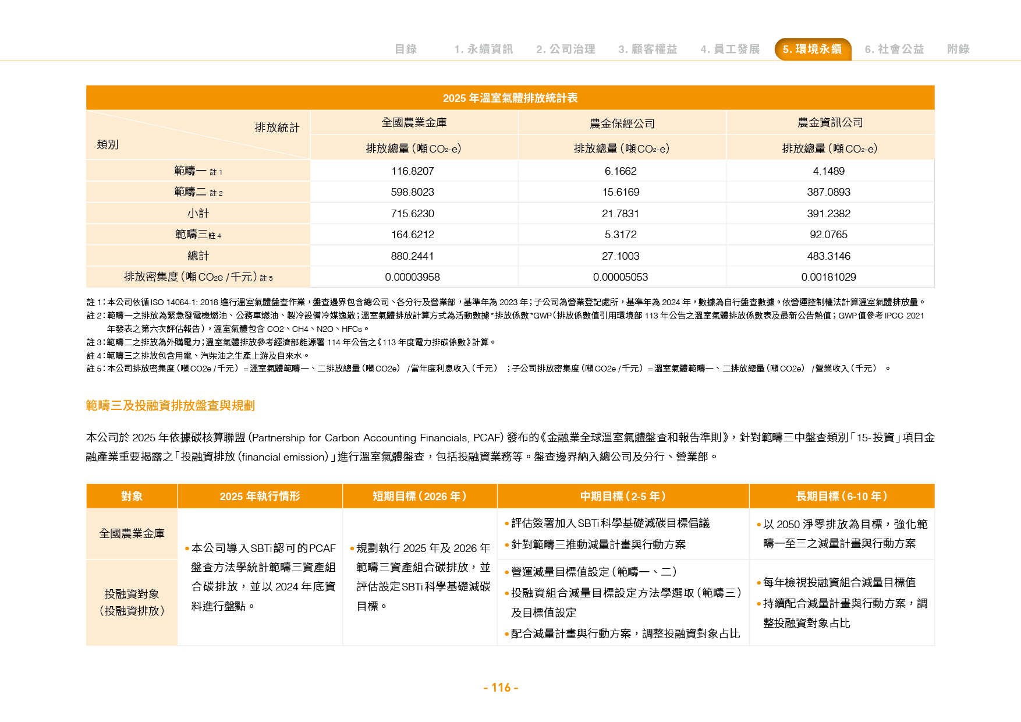Switch to the 4. 員工發展 tab

pyautogui.click(x=730, y=49)
